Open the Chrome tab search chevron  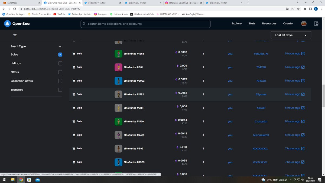[298, 2]
